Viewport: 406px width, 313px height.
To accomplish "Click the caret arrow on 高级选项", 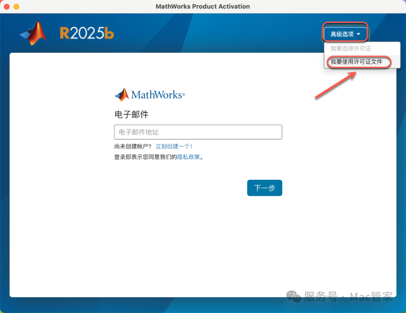I will pyautogui.click(x=359, y=34).
